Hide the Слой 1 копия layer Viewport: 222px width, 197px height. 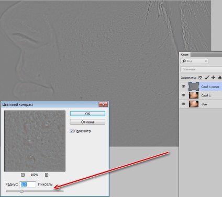coord(183,87)
